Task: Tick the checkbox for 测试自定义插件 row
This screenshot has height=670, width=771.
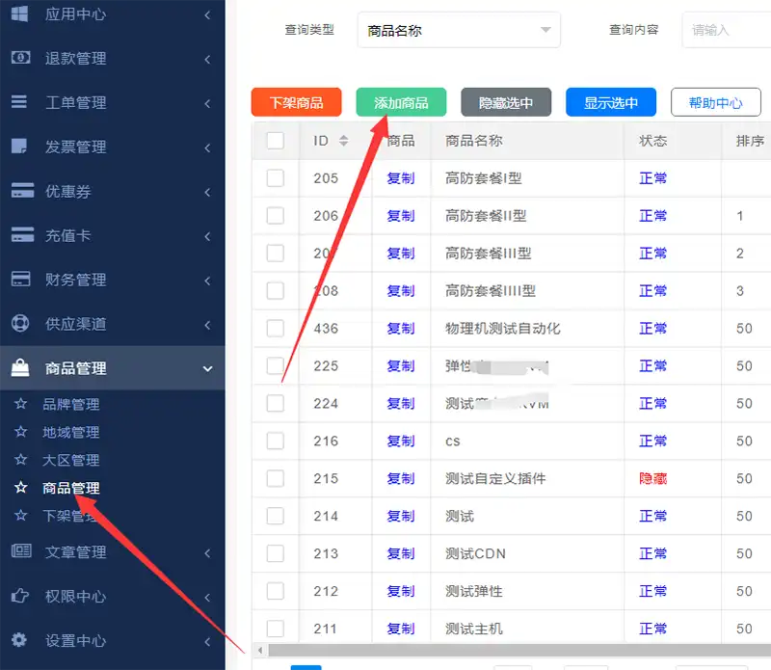Action: pyautogui.click(x=276, y=478)
